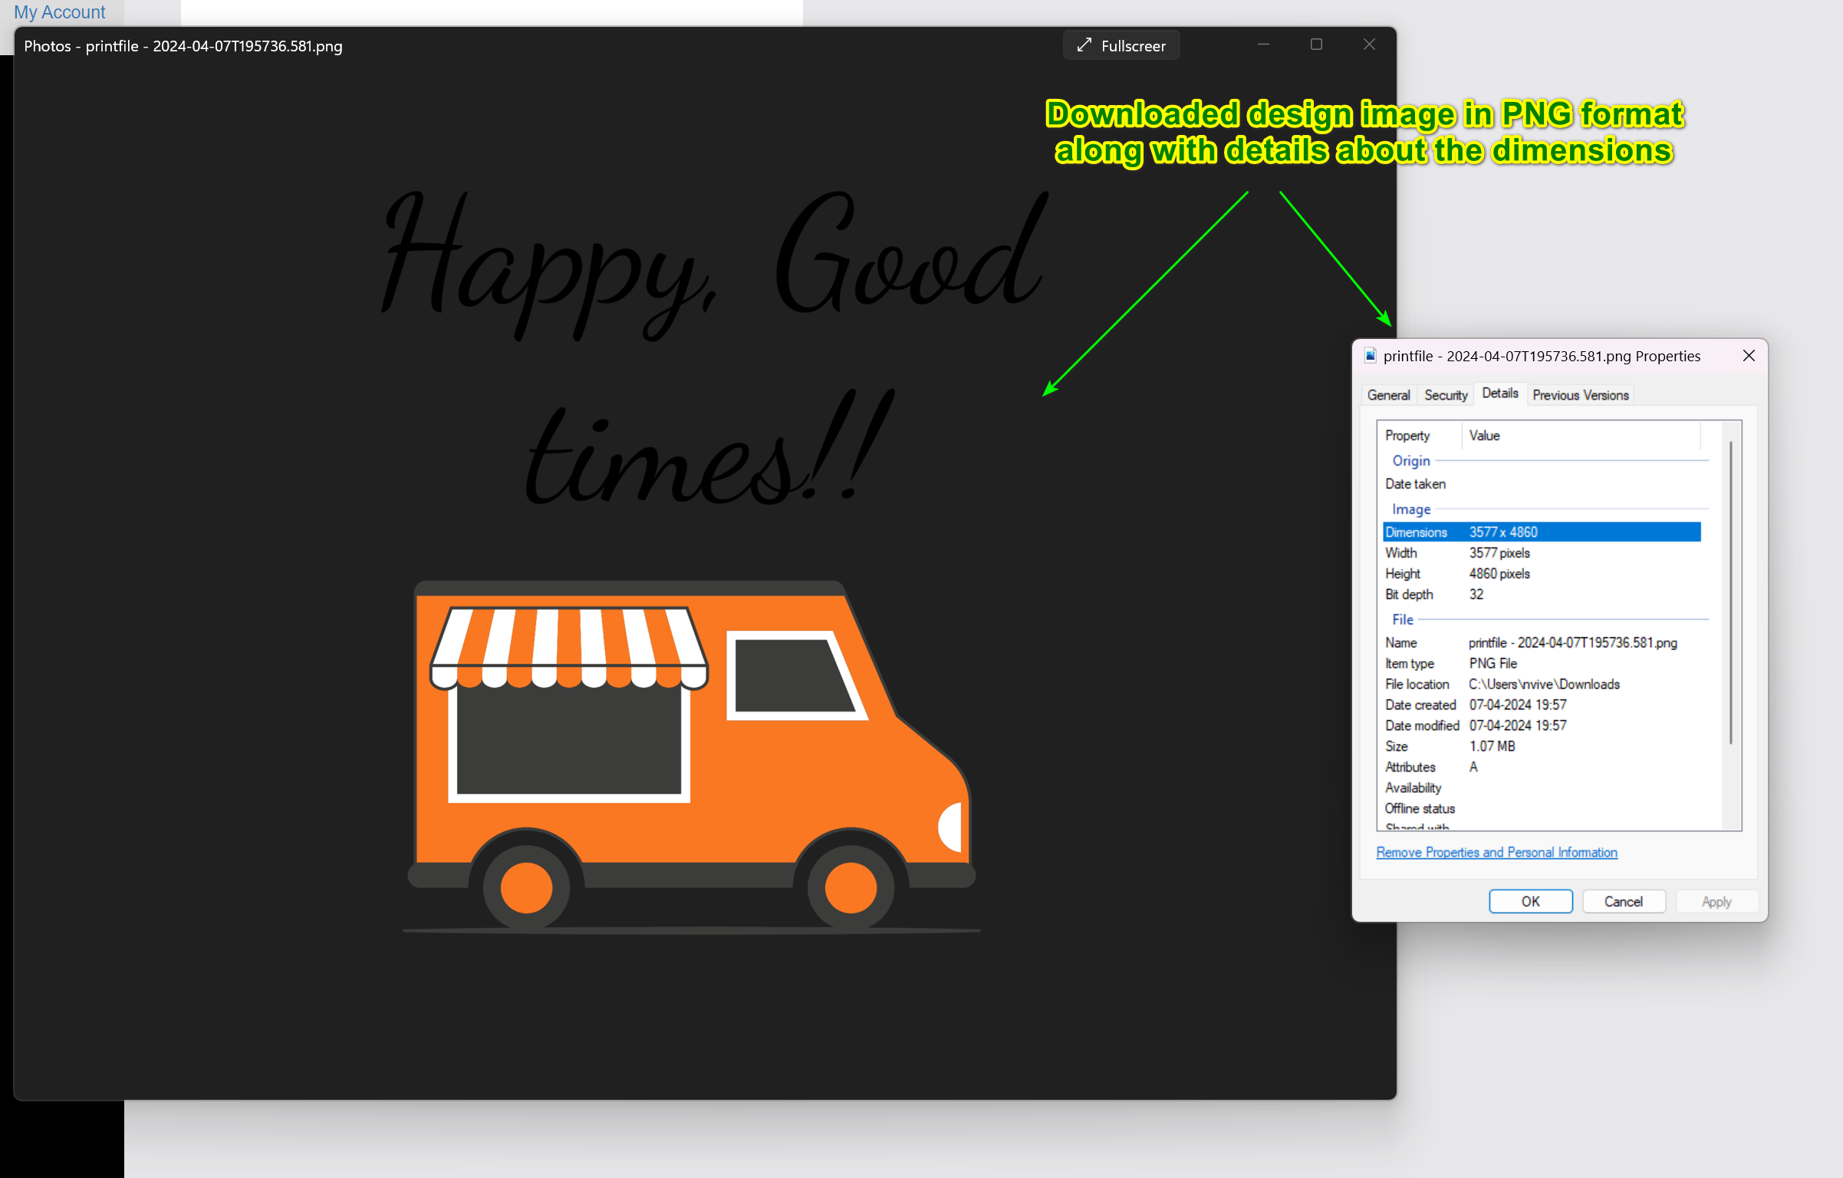Image resolution: width=1843 pixels, height=1178 pixels.
Task: Expand the Image section in Details
Action: pos(1408,508)
